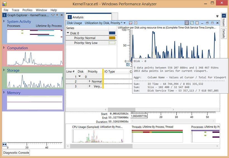Open the Help menu
Screen dimensions: 229x158
(x=54, y=10)
